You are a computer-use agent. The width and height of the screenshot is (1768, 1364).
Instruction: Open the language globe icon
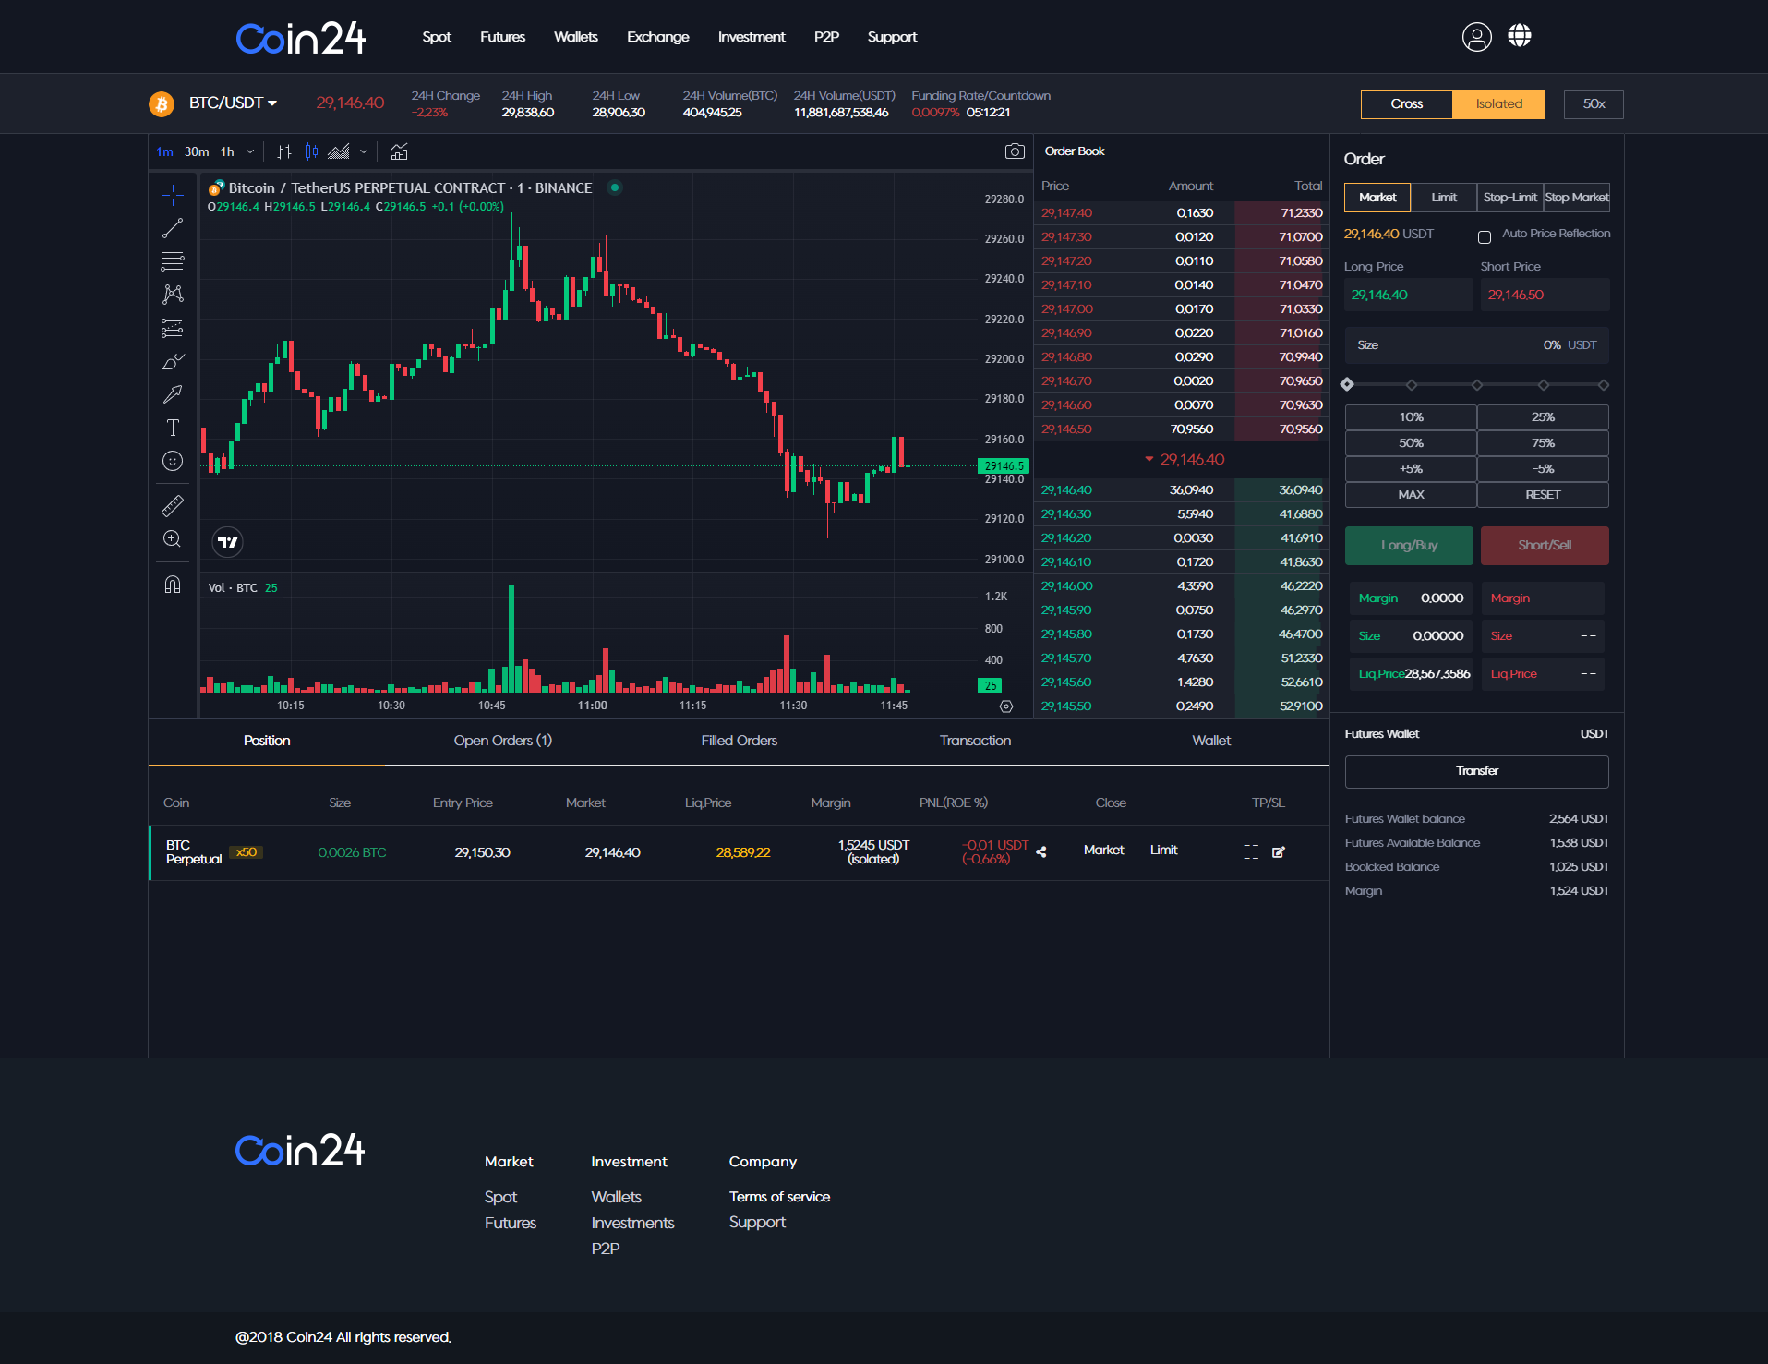(1520, 36)
